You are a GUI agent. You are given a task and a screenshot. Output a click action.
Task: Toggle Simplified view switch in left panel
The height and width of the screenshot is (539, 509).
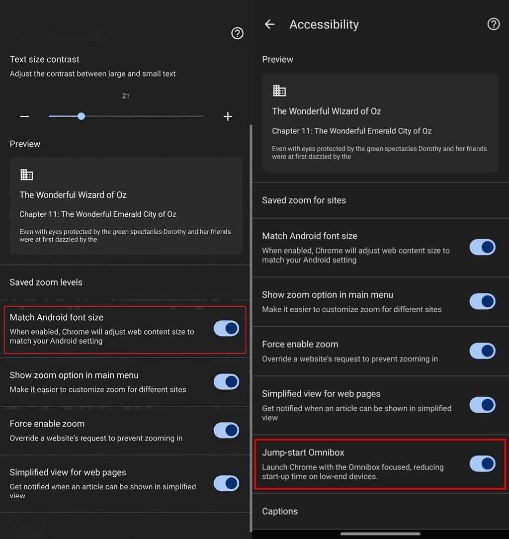tap(226, 483)
